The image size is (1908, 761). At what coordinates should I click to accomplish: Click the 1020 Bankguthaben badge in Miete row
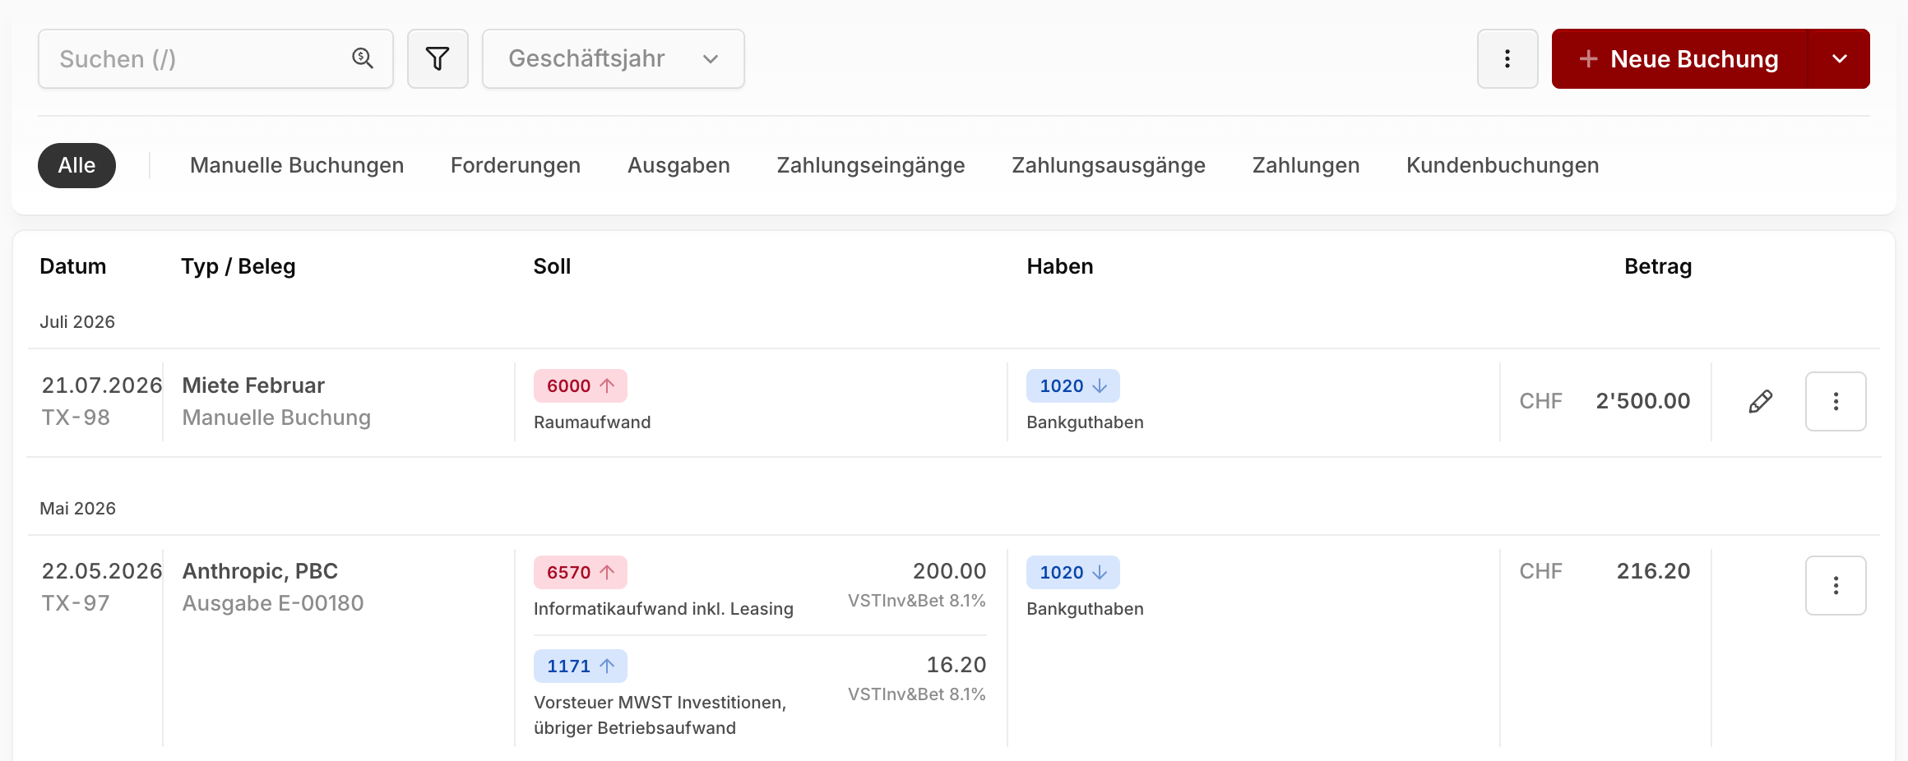tap(1073, 385)
